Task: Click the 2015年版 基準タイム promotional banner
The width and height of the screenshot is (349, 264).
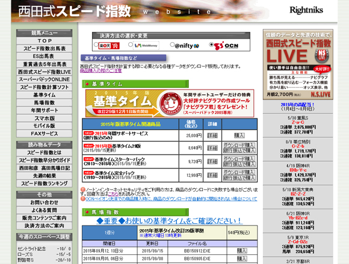Action: [170, 103]
